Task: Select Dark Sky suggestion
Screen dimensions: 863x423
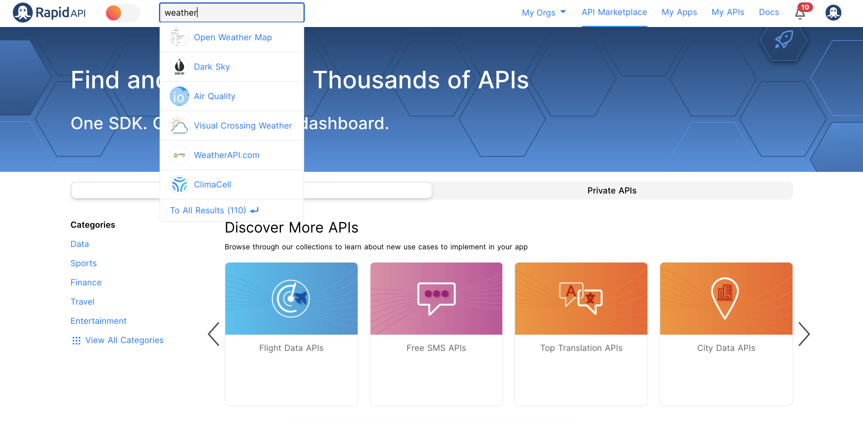Action: (x=232, y=66)
